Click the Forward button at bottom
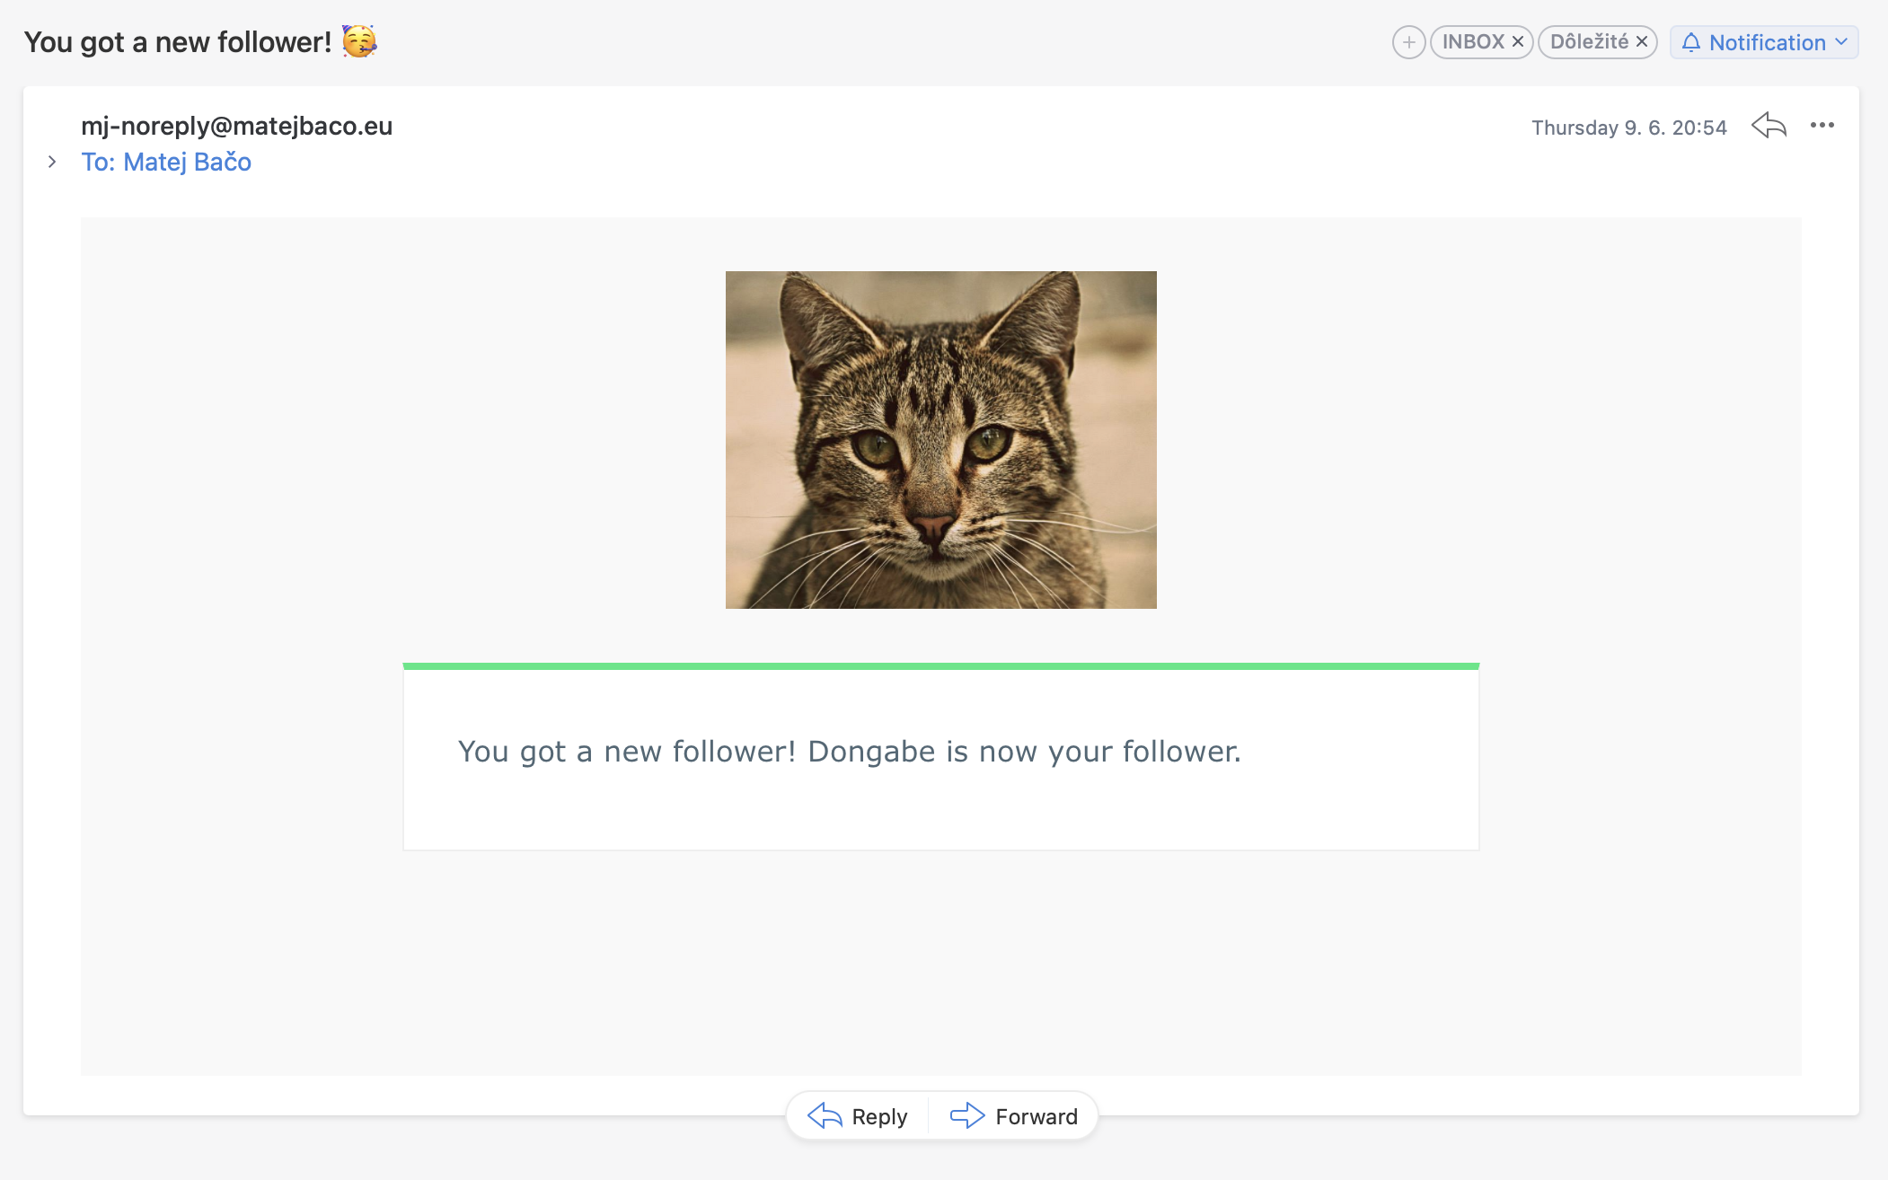 click(x=1036, y=1116)
